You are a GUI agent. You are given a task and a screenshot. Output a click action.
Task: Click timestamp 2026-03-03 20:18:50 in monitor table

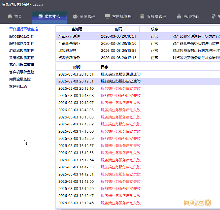(x=119, y=44)
